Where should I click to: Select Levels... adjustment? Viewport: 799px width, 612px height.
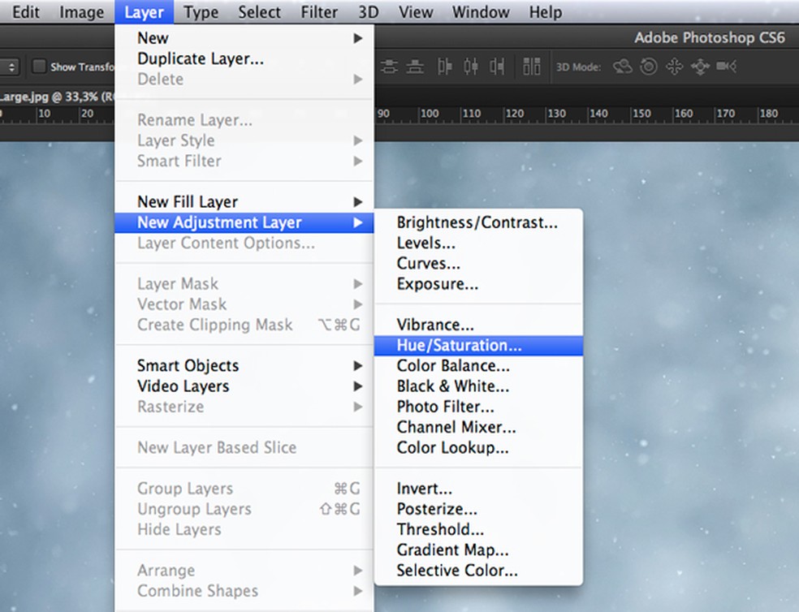(478, 243)
